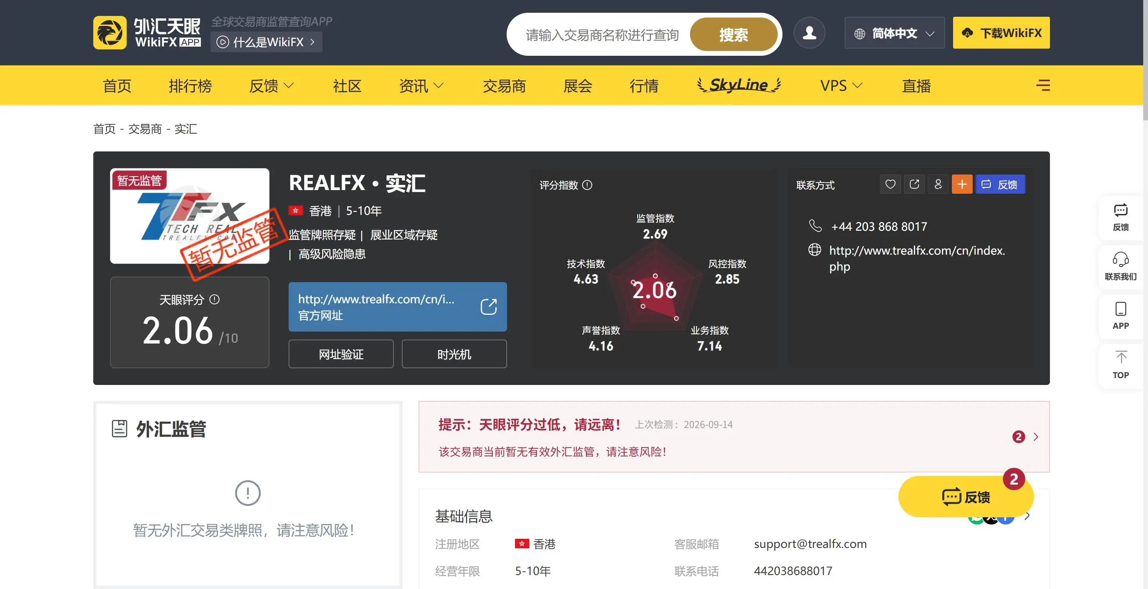Open 社区 nav item
This screenshot has width=1148, height=589.
(347, 86)
